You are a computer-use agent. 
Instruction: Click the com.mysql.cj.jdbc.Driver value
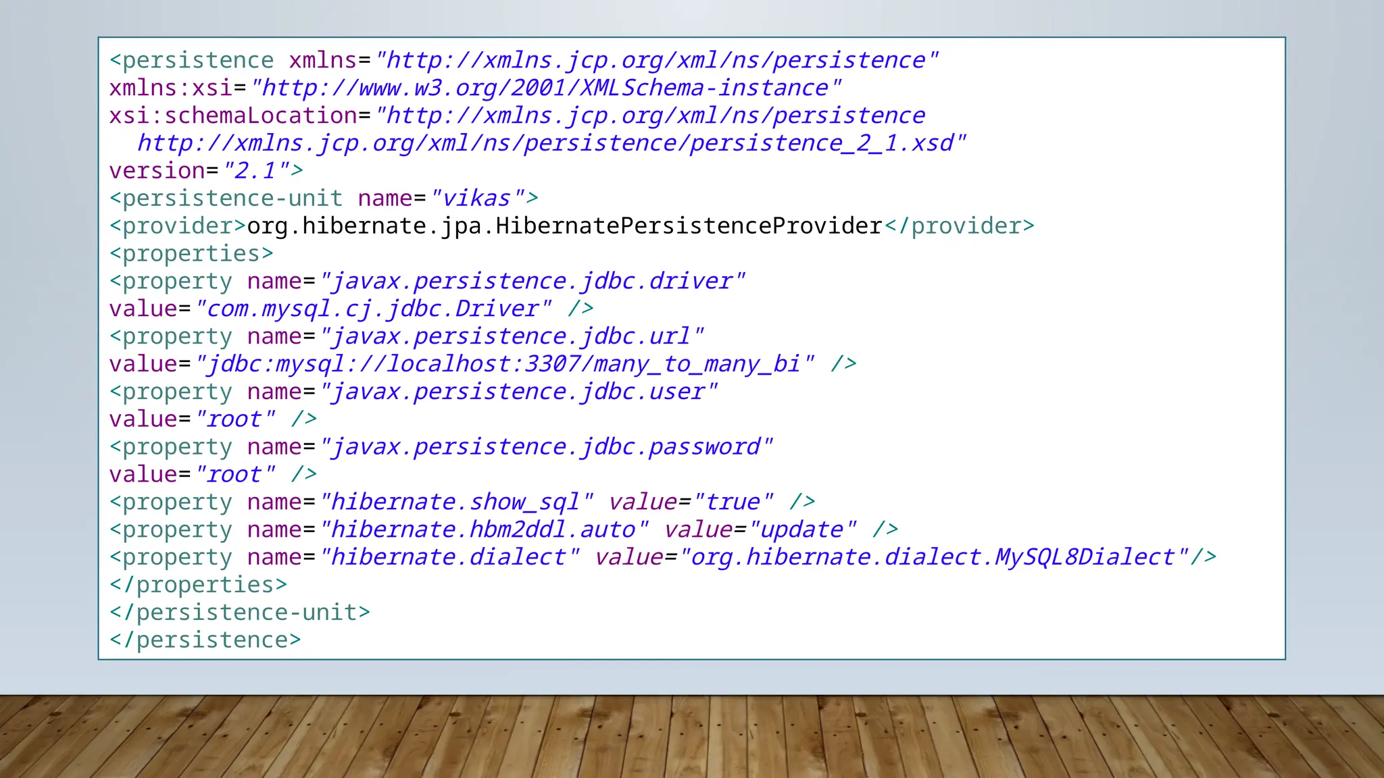tap(373, 309)
